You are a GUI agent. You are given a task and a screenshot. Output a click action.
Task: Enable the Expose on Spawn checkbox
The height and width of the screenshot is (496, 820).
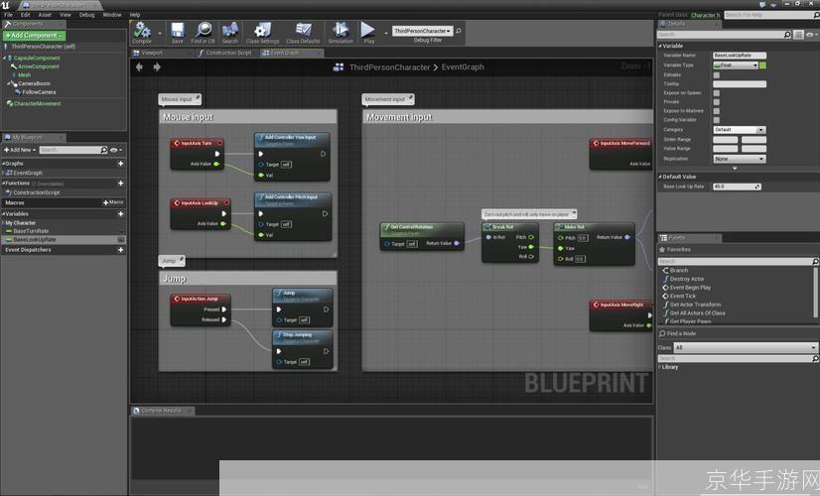tap(717, 93)
